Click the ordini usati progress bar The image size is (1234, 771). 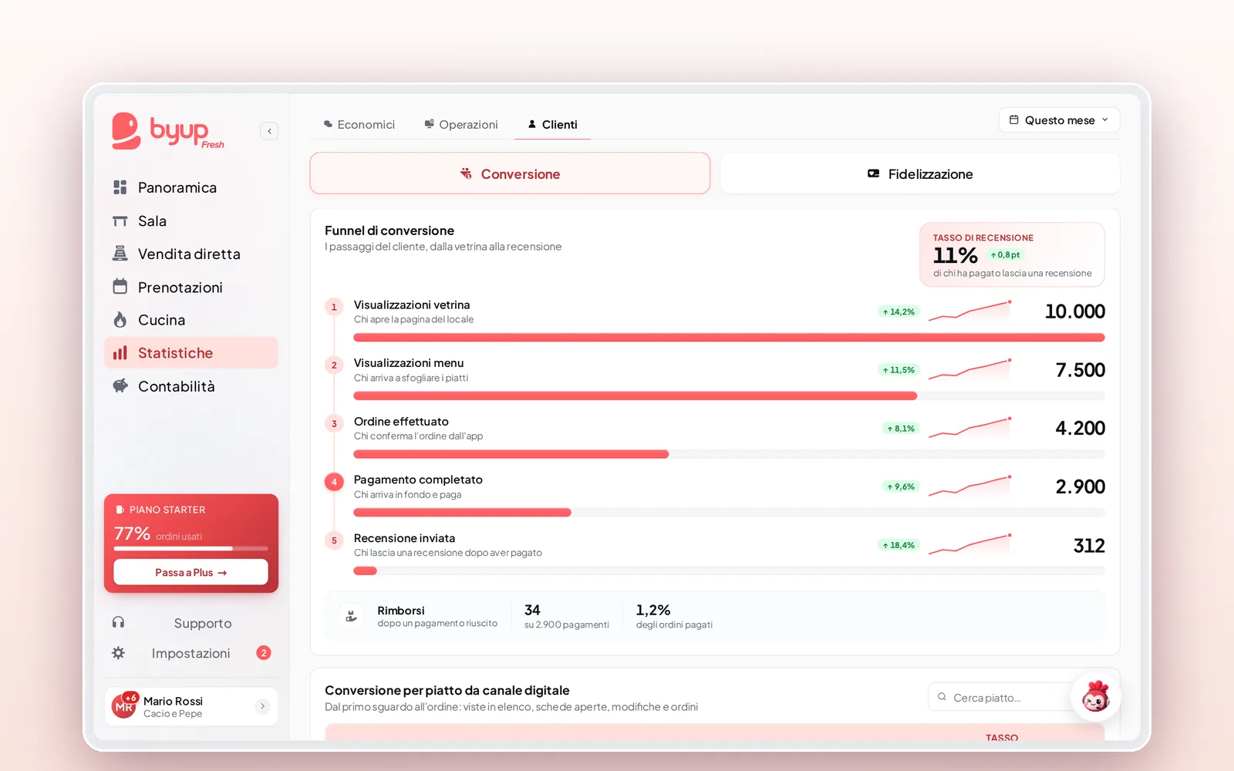[x=190, y=548]
